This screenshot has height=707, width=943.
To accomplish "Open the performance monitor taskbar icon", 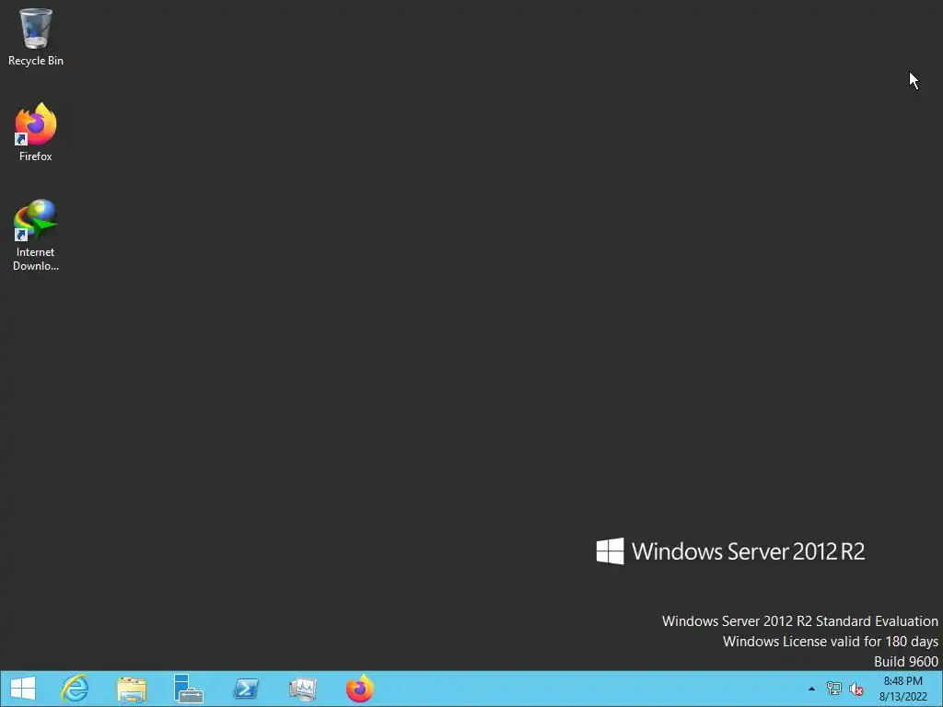I will [302, 689].
